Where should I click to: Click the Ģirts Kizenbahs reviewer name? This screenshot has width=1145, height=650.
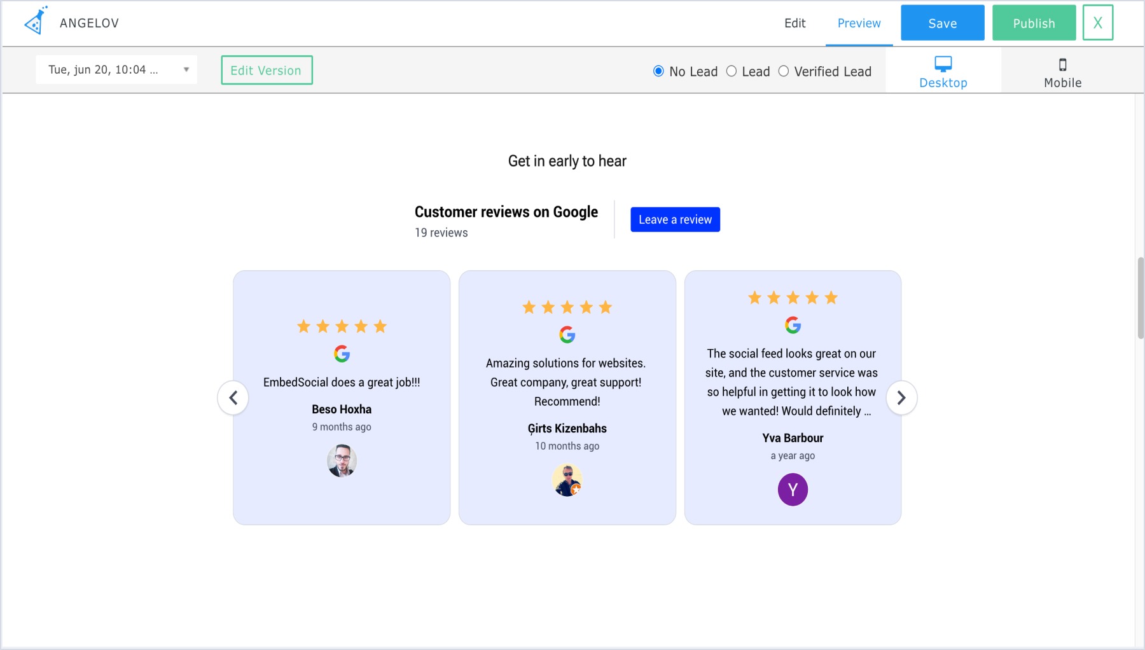click(x=567, y=429)
